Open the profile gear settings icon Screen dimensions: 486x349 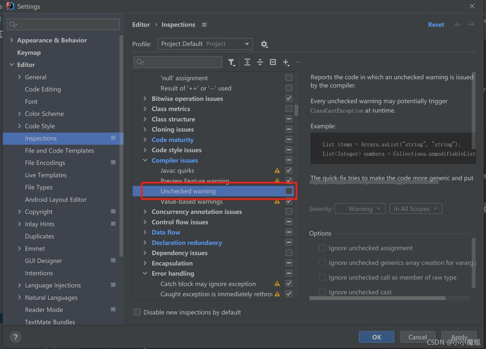pos(264,44)
